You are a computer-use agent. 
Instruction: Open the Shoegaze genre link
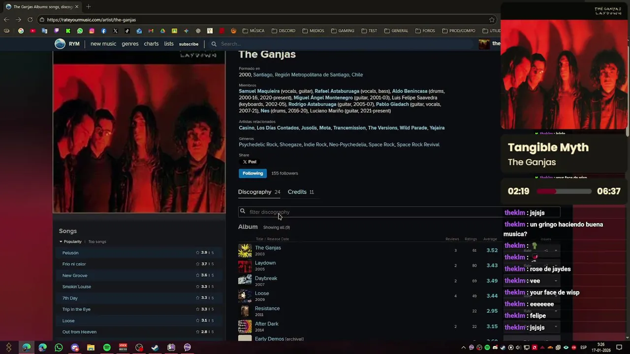point(290,145)
